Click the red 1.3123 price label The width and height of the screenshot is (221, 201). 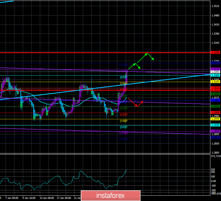215,88
